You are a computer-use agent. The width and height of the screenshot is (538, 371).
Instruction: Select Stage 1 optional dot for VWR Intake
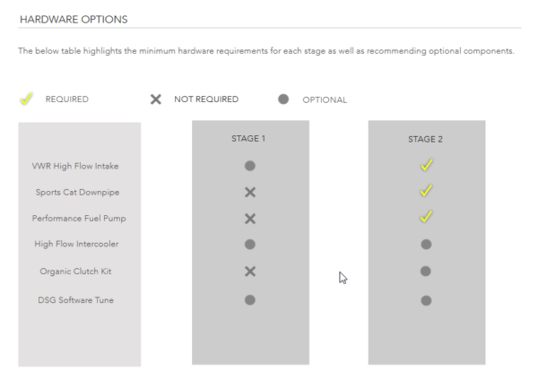click(x=250, y=166)
